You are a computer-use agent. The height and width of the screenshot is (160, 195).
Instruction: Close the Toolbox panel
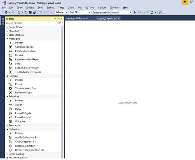pos(62,19)
